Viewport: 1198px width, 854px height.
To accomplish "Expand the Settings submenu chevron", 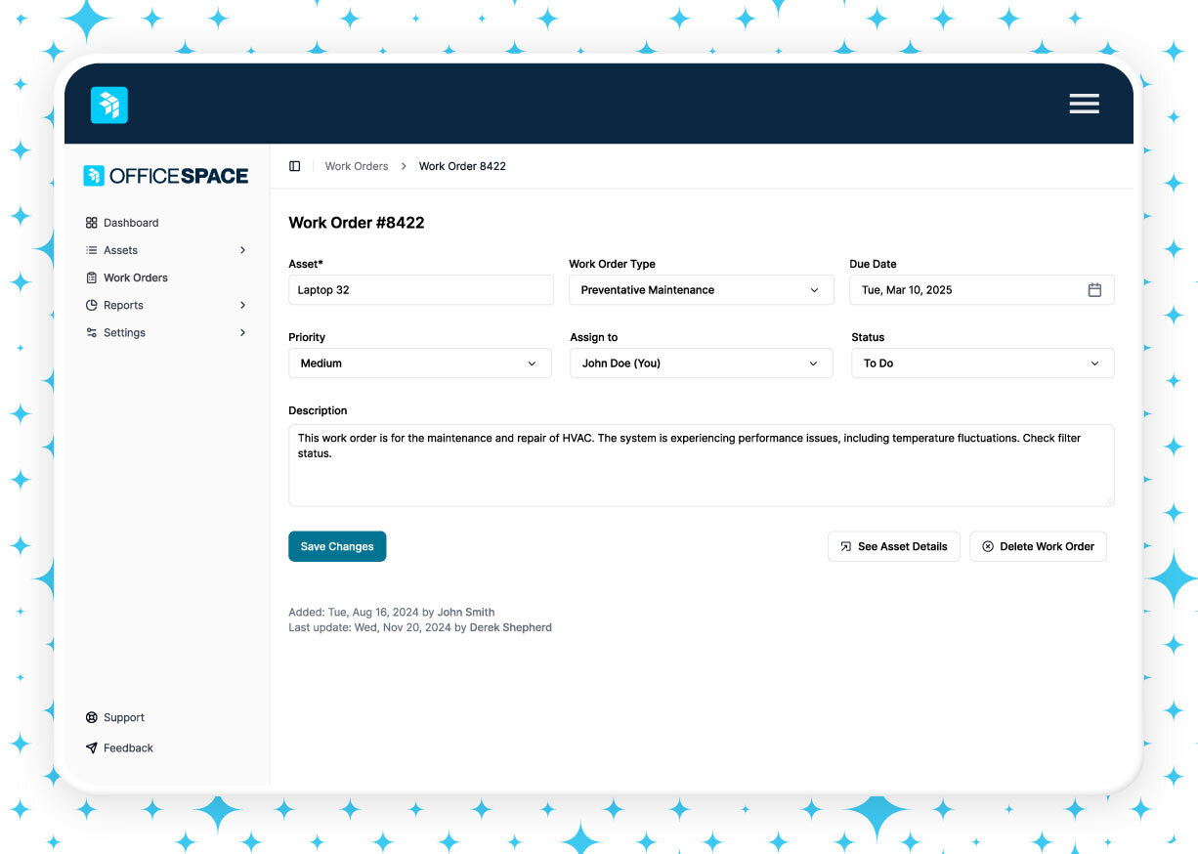I will 242,332.
